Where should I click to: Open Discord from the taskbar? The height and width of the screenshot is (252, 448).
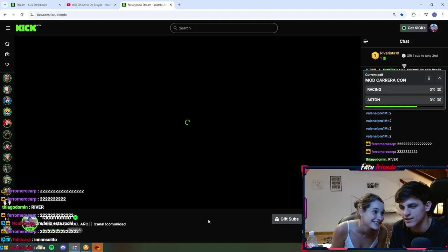pyautogui.click(x=63, y=247)
